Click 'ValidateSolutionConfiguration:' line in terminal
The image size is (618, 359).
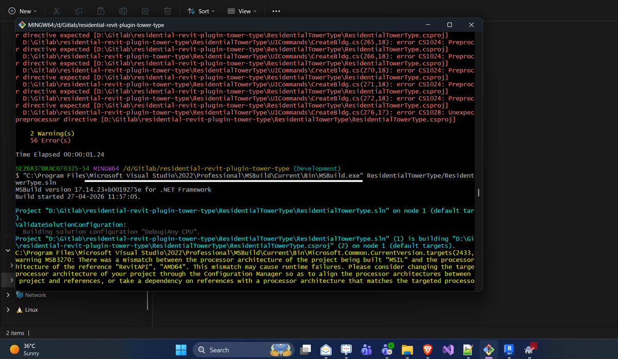(71, 225)
